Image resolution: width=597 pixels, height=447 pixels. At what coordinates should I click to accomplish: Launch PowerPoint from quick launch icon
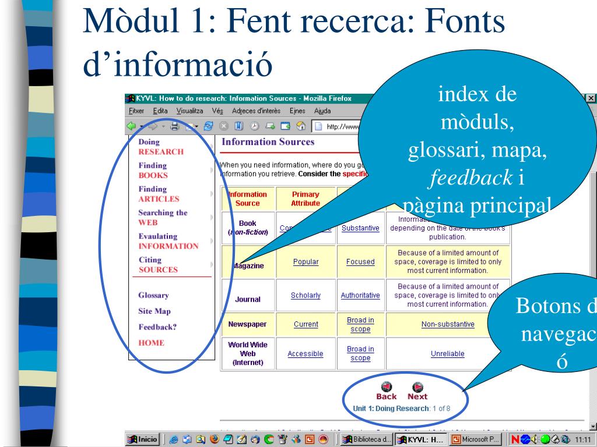[310, 439]
